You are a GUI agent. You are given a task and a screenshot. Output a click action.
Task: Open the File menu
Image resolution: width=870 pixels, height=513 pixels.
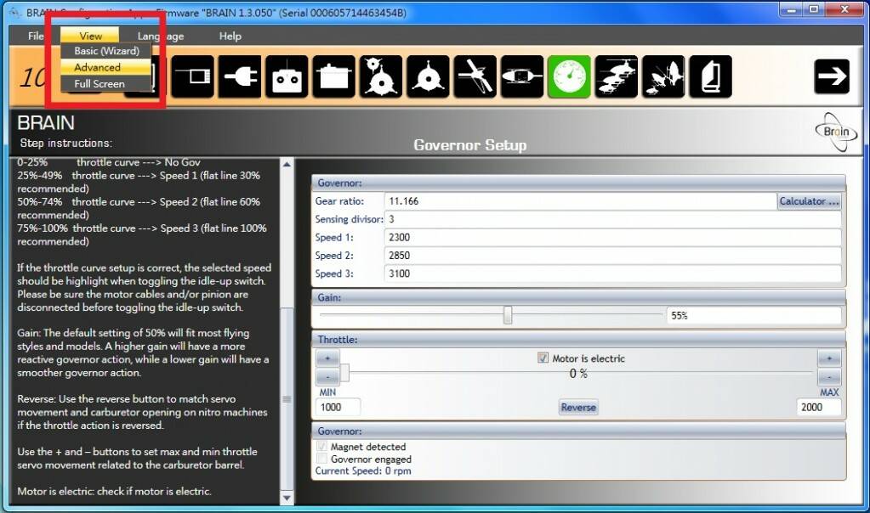point(36,36)
